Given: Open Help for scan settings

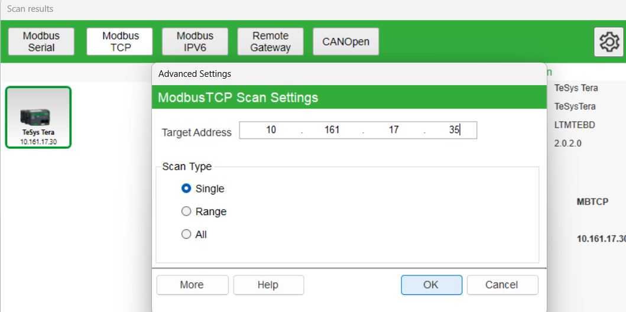Looking at the screenshot, I should click(268, 285).
